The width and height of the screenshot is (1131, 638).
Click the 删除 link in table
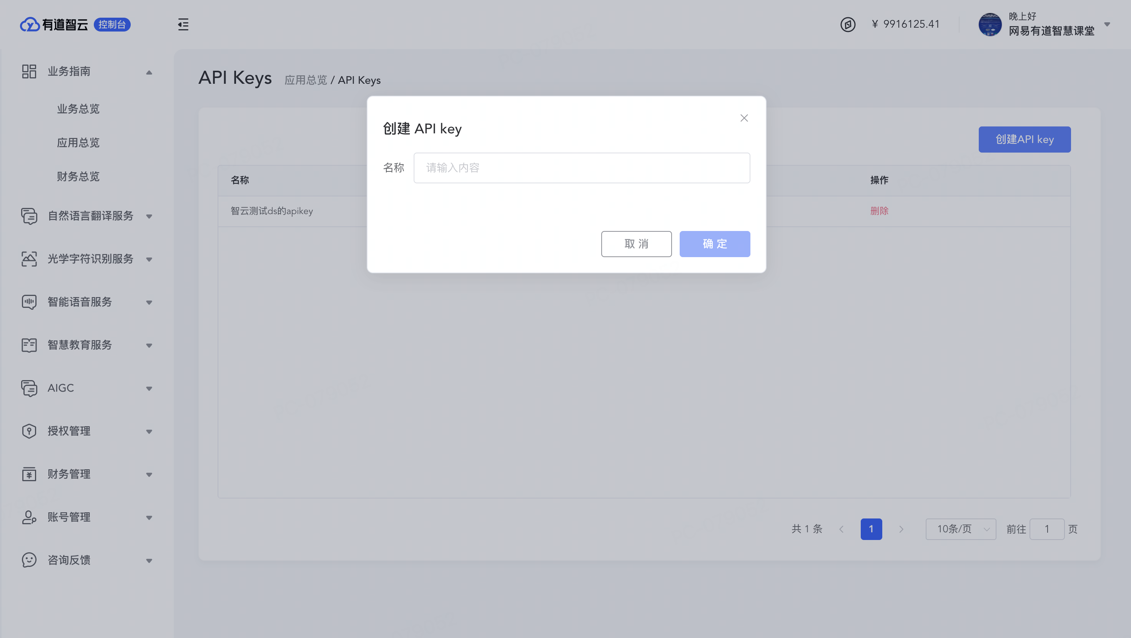pos(879,211)
